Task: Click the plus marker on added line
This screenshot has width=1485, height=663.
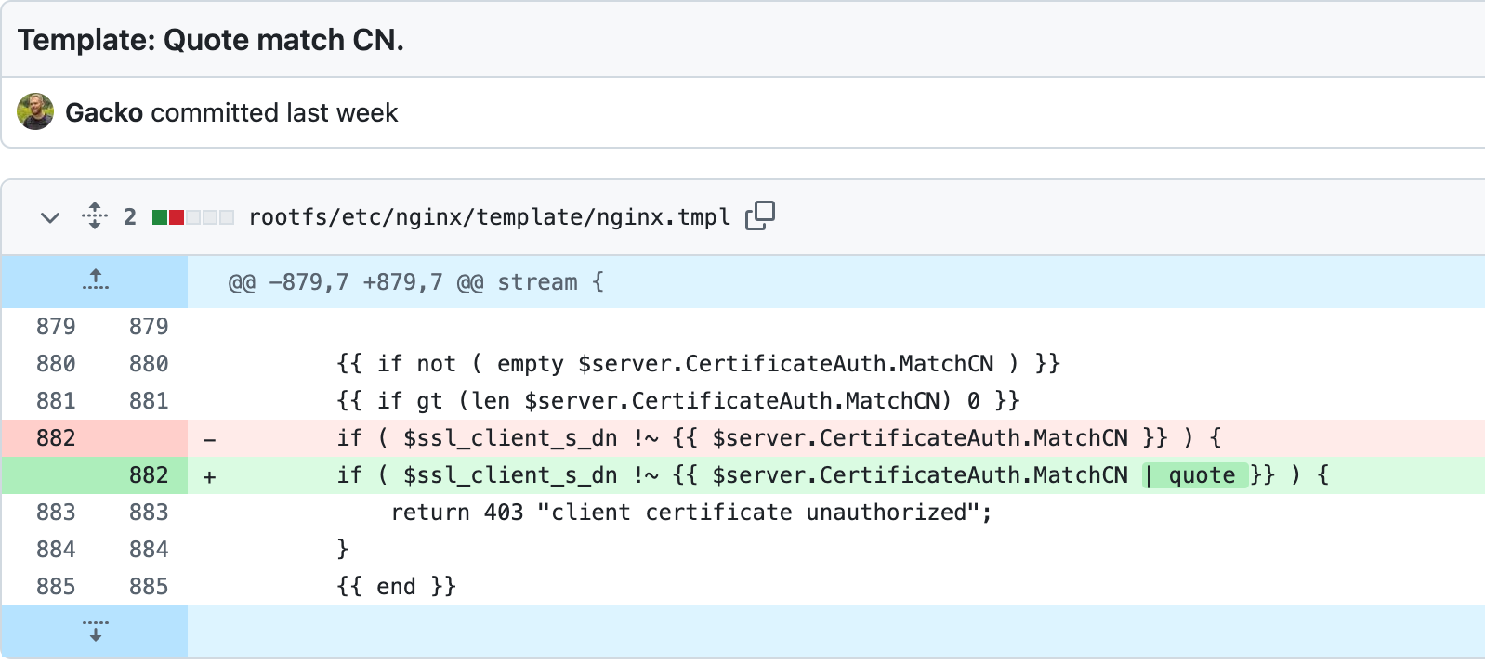Action: click(x=209, y=476)
